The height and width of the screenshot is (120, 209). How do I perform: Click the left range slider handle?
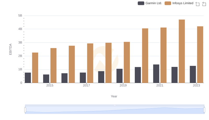25,110
